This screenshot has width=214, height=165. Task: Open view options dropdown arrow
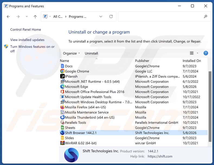tap(197, 53)
